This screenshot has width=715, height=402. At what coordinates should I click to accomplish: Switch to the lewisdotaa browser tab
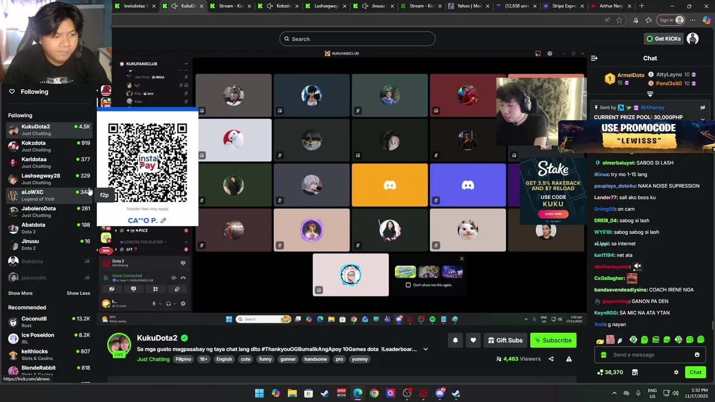tap(135, 6)
